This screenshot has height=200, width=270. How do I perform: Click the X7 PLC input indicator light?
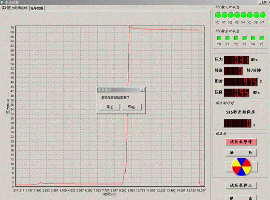[x=263, y=15]
